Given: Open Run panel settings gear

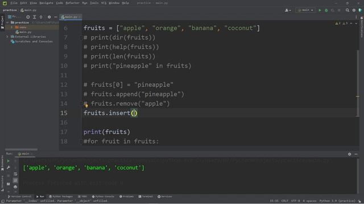Looking at the screenshot, I should [x=349, y=154].
